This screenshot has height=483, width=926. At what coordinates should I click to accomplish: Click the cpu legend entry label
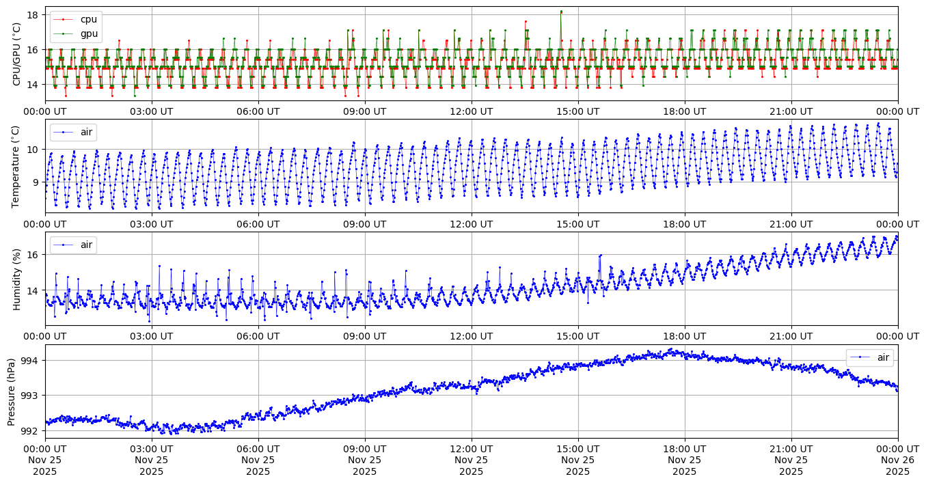tap(89, 19)
